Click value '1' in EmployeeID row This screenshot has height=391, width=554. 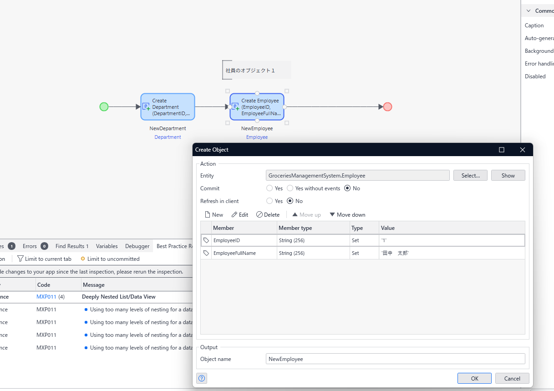[452, 240]
